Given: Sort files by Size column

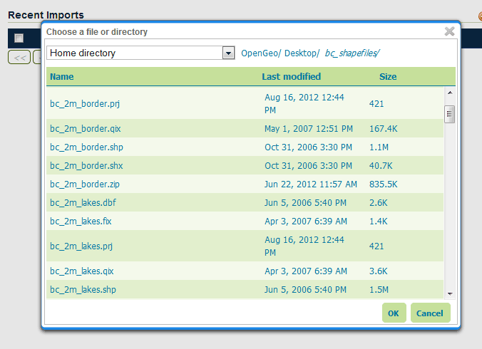Looking at the screenshot, I should 388,77.
